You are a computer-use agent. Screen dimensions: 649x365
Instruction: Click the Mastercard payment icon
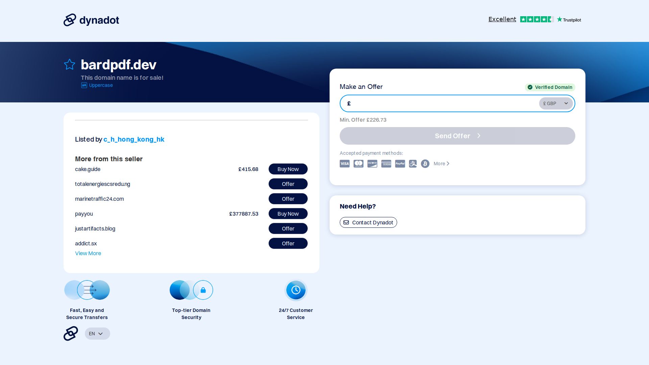[x=358, y=164]
